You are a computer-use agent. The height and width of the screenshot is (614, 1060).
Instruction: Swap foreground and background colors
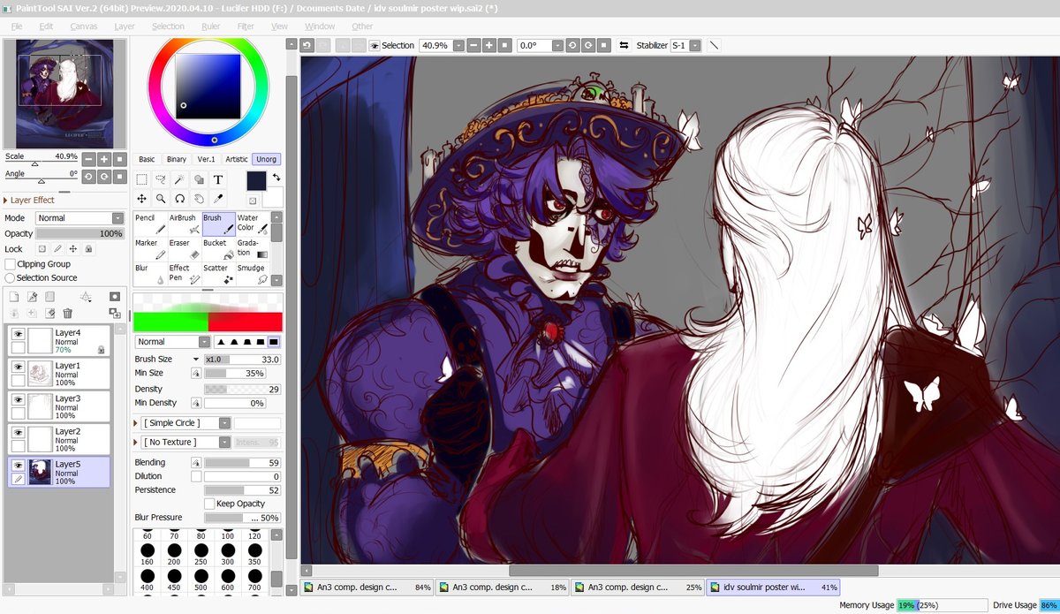pyautogui.click(x=276, y=178)
